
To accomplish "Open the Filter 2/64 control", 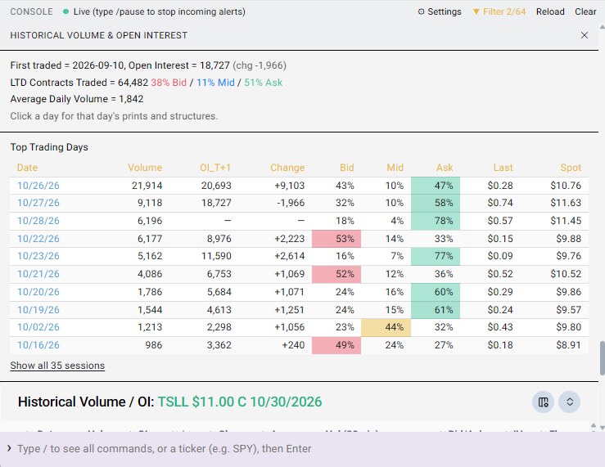I will [499, 11].
